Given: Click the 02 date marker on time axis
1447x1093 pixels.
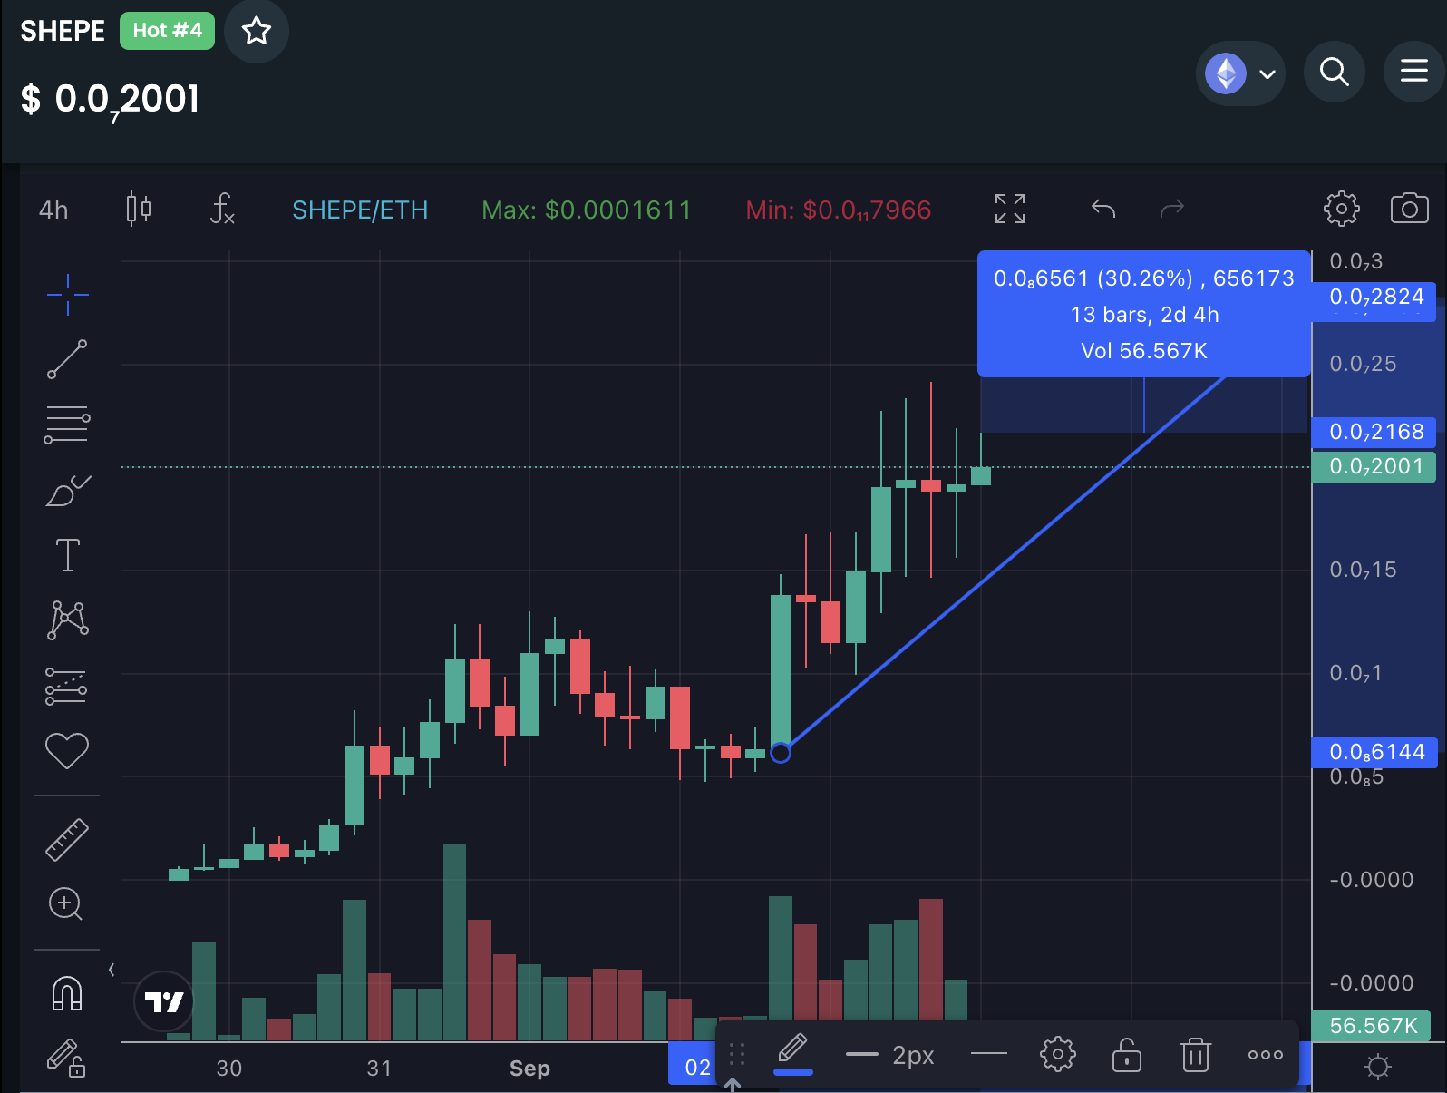Looking at the screenshot, I should point(697,1067).
